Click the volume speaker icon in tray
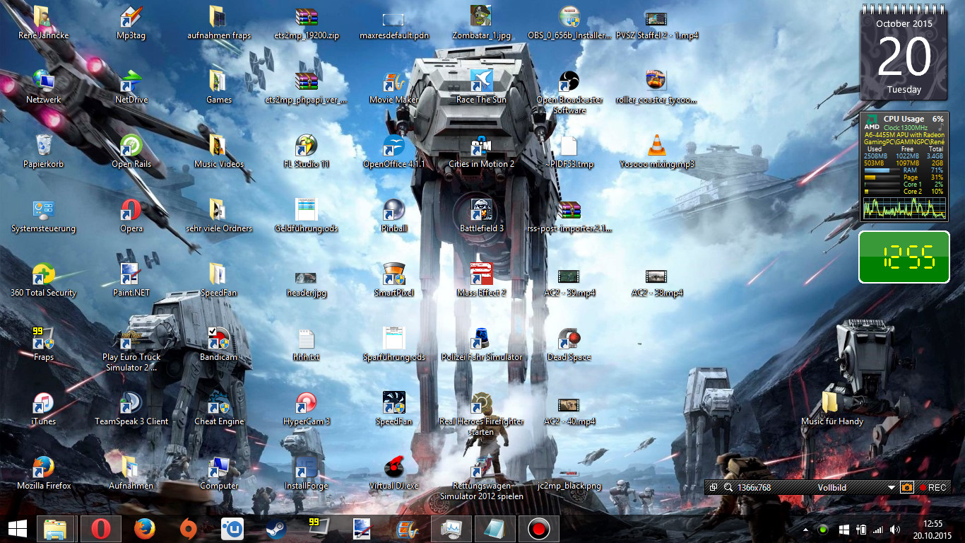The width and height of the screenshot is (965, 543). pos(895,530)
